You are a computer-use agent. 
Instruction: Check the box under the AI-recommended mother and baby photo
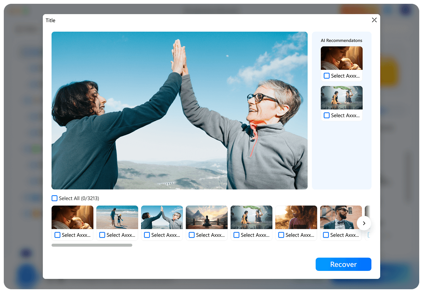pos(327,76)
